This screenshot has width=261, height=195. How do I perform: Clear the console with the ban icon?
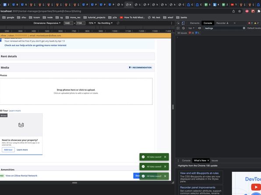[x=183, y=28]
